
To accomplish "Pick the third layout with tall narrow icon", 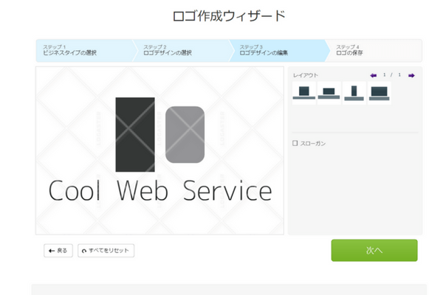I will 354,93.
